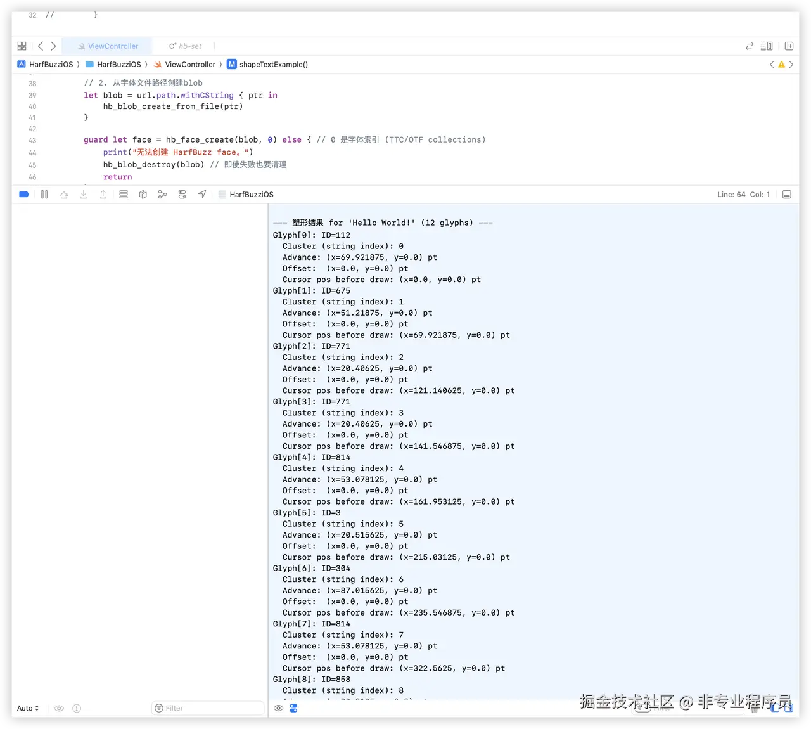Switch to the hb-set tab
The image size is (811, 729).
coord(185,46)
